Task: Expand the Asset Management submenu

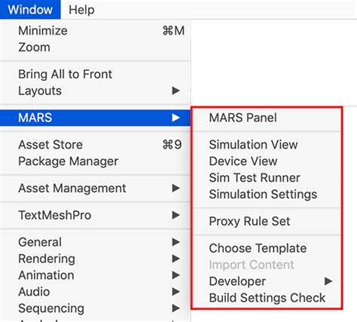Action: pyautogui.click(x=95, y=188)
